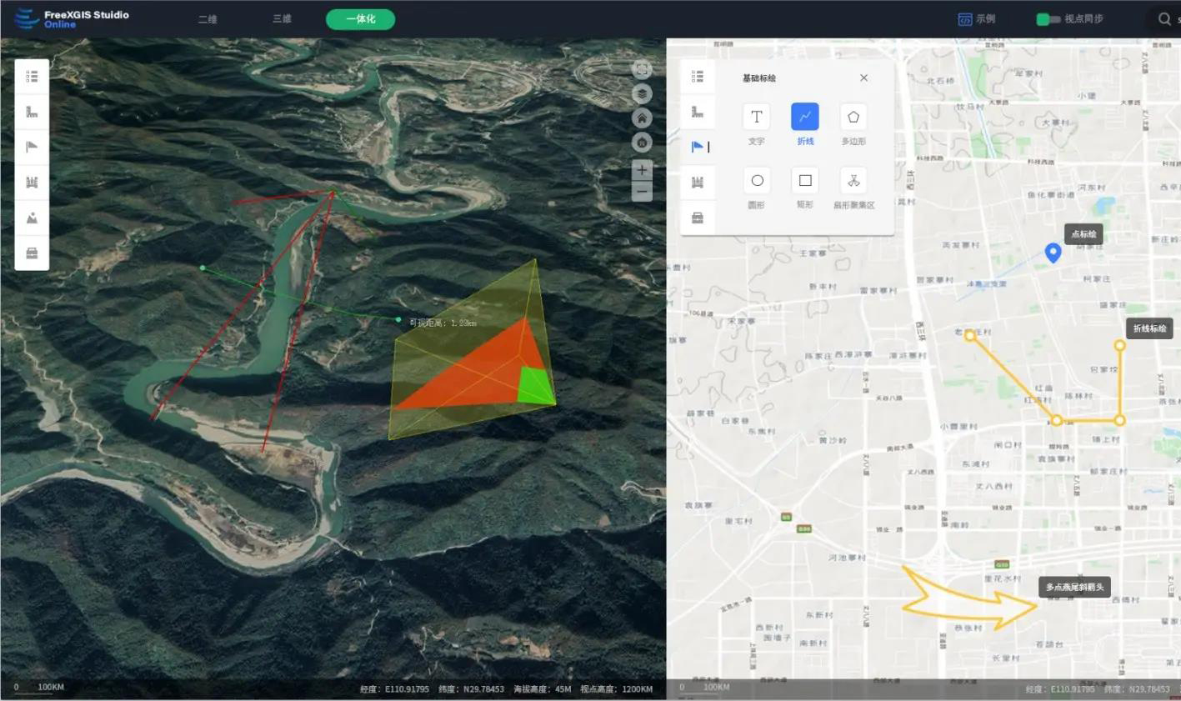The image size is (1181, 701).
Task: Open the 示例 examples link
Action: pyautogui.click(x=977, y=19)
